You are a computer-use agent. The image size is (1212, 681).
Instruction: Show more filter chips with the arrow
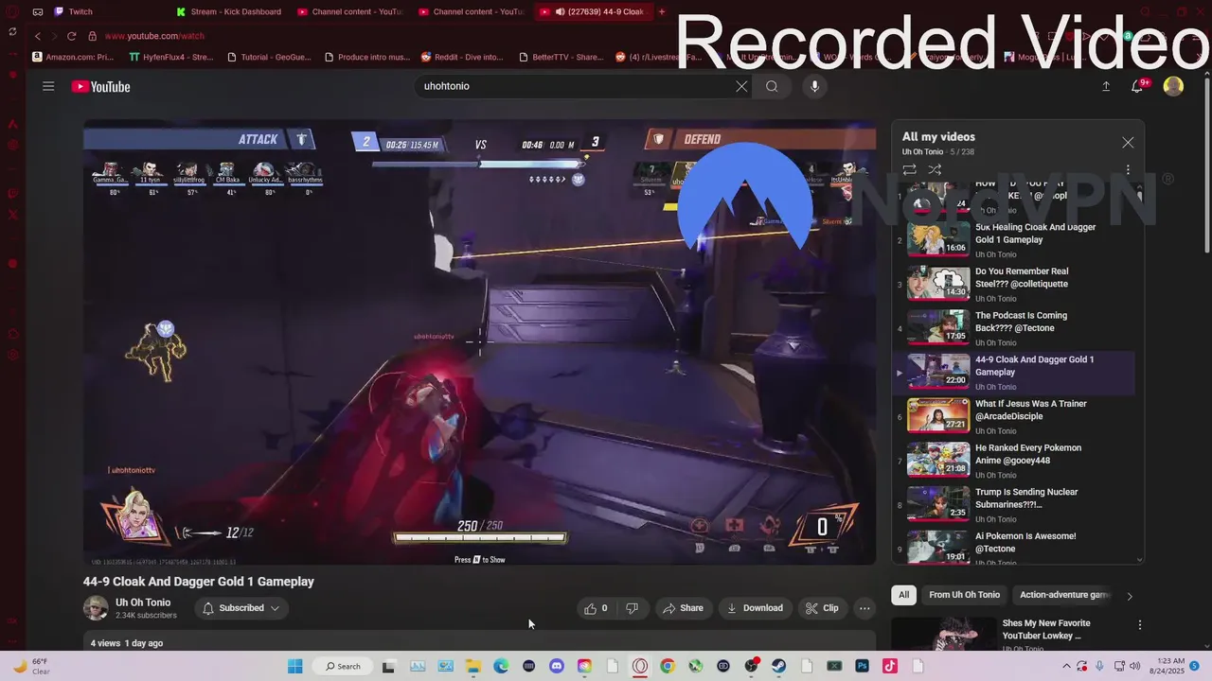point(1129,596)
